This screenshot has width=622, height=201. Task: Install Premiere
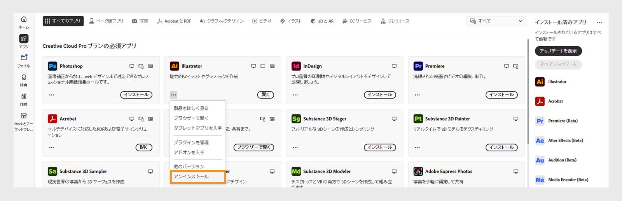(501, 95)
